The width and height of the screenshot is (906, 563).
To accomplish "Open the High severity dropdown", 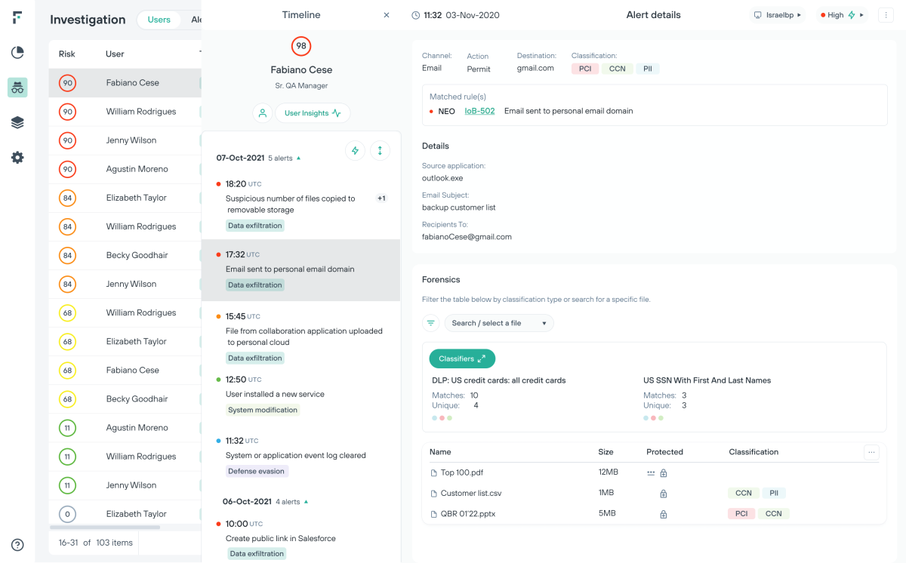I will pyautogui.click(x=842, y=15).
